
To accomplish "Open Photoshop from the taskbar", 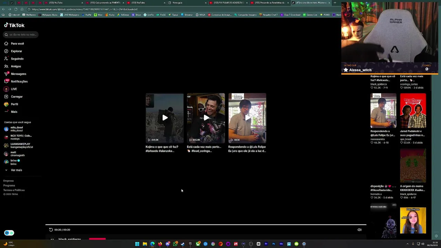I will tap(274, 244).
